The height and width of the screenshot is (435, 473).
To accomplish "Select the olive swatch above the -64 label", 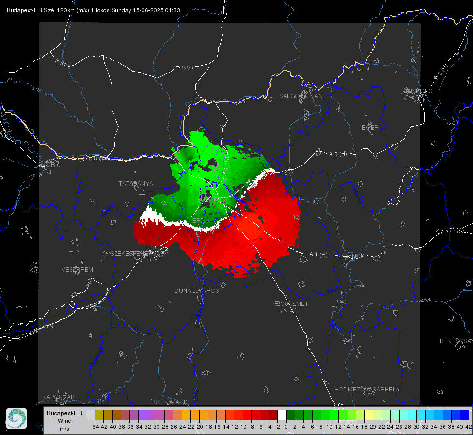I will 99,415.
